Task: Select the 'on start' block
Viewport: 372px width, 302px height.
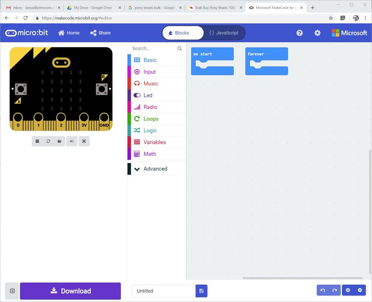Action: tap(213, 54)
